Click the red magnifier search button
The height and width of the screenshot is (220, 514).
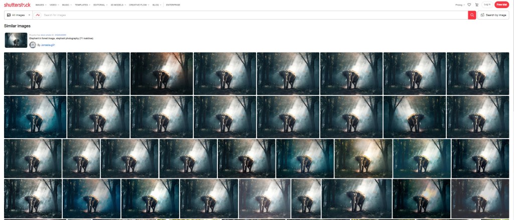(x=472, y=15)
